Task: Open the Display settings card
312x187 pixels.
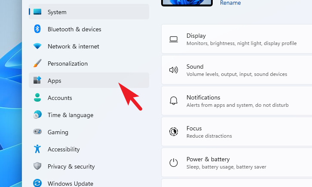Action: tap(237, 39)
